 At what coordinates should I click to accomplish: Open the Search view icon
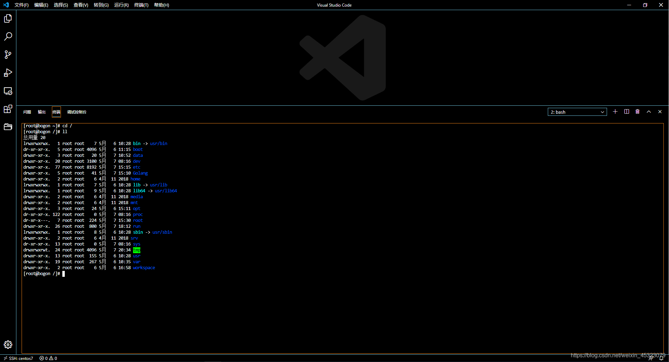pyautogui.click(x=8, y=37)
